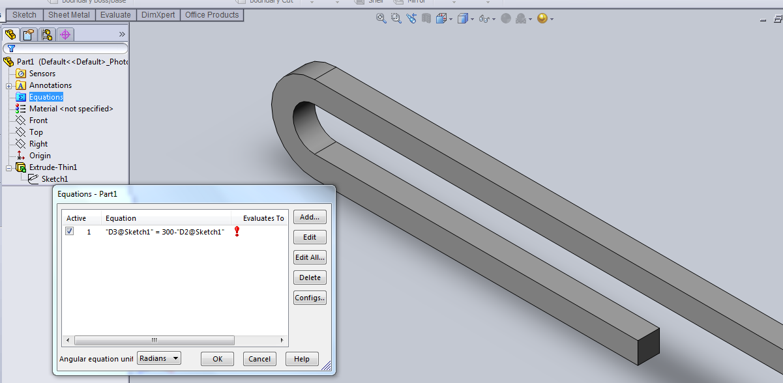
Task: Select Material <not specified> in tree
Action: tap(71, 109)
